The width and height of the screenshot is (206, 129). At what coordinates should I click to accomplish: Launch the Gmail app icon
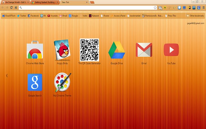coord(144,50)
